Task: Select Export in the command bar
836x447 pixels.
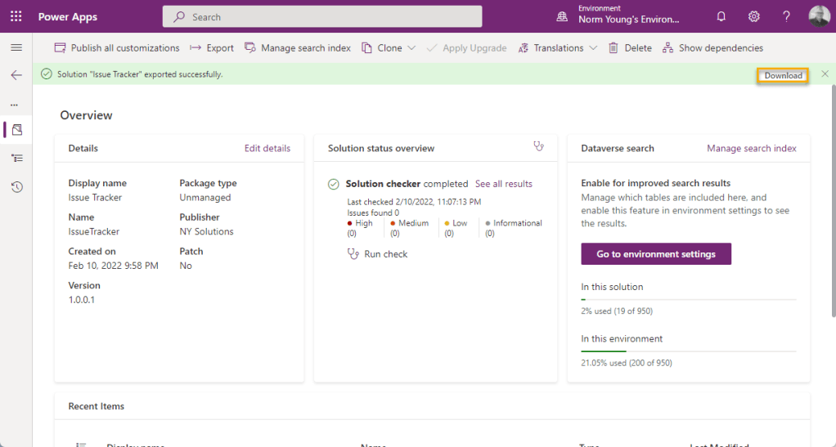Action: [212, 48]
